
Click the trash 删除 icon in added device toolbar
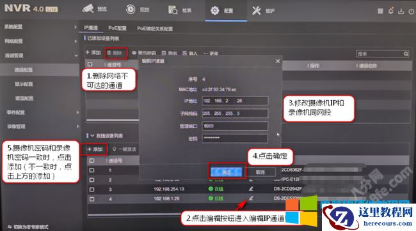[109, 53]
